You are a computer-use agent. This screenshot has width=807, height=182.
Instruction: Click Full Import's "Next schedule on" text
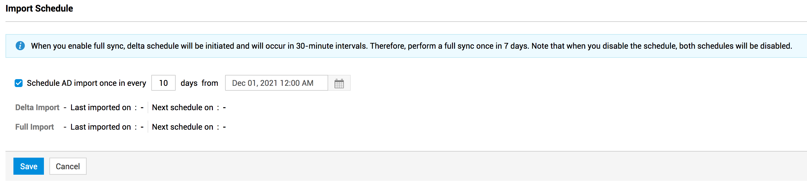pyautogui.click(x=182, y=127)
